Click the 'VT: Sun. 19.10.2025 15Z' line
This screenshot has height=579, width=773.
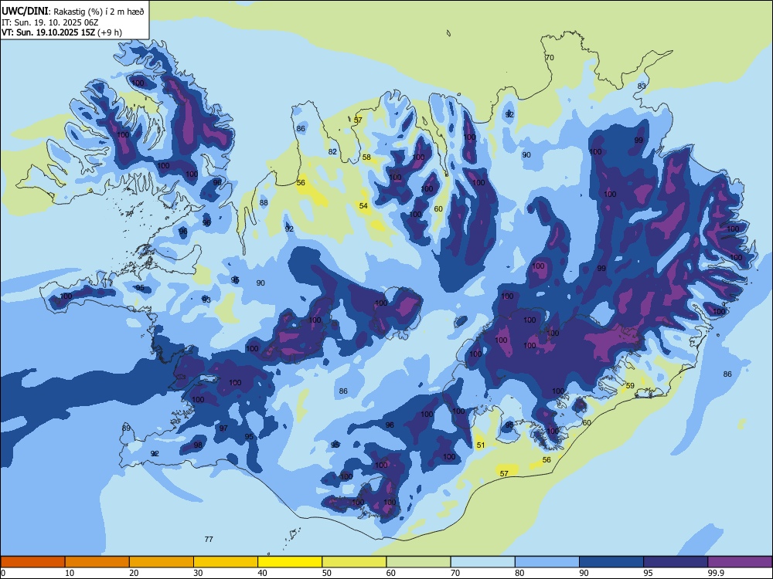tap(49, 32)
